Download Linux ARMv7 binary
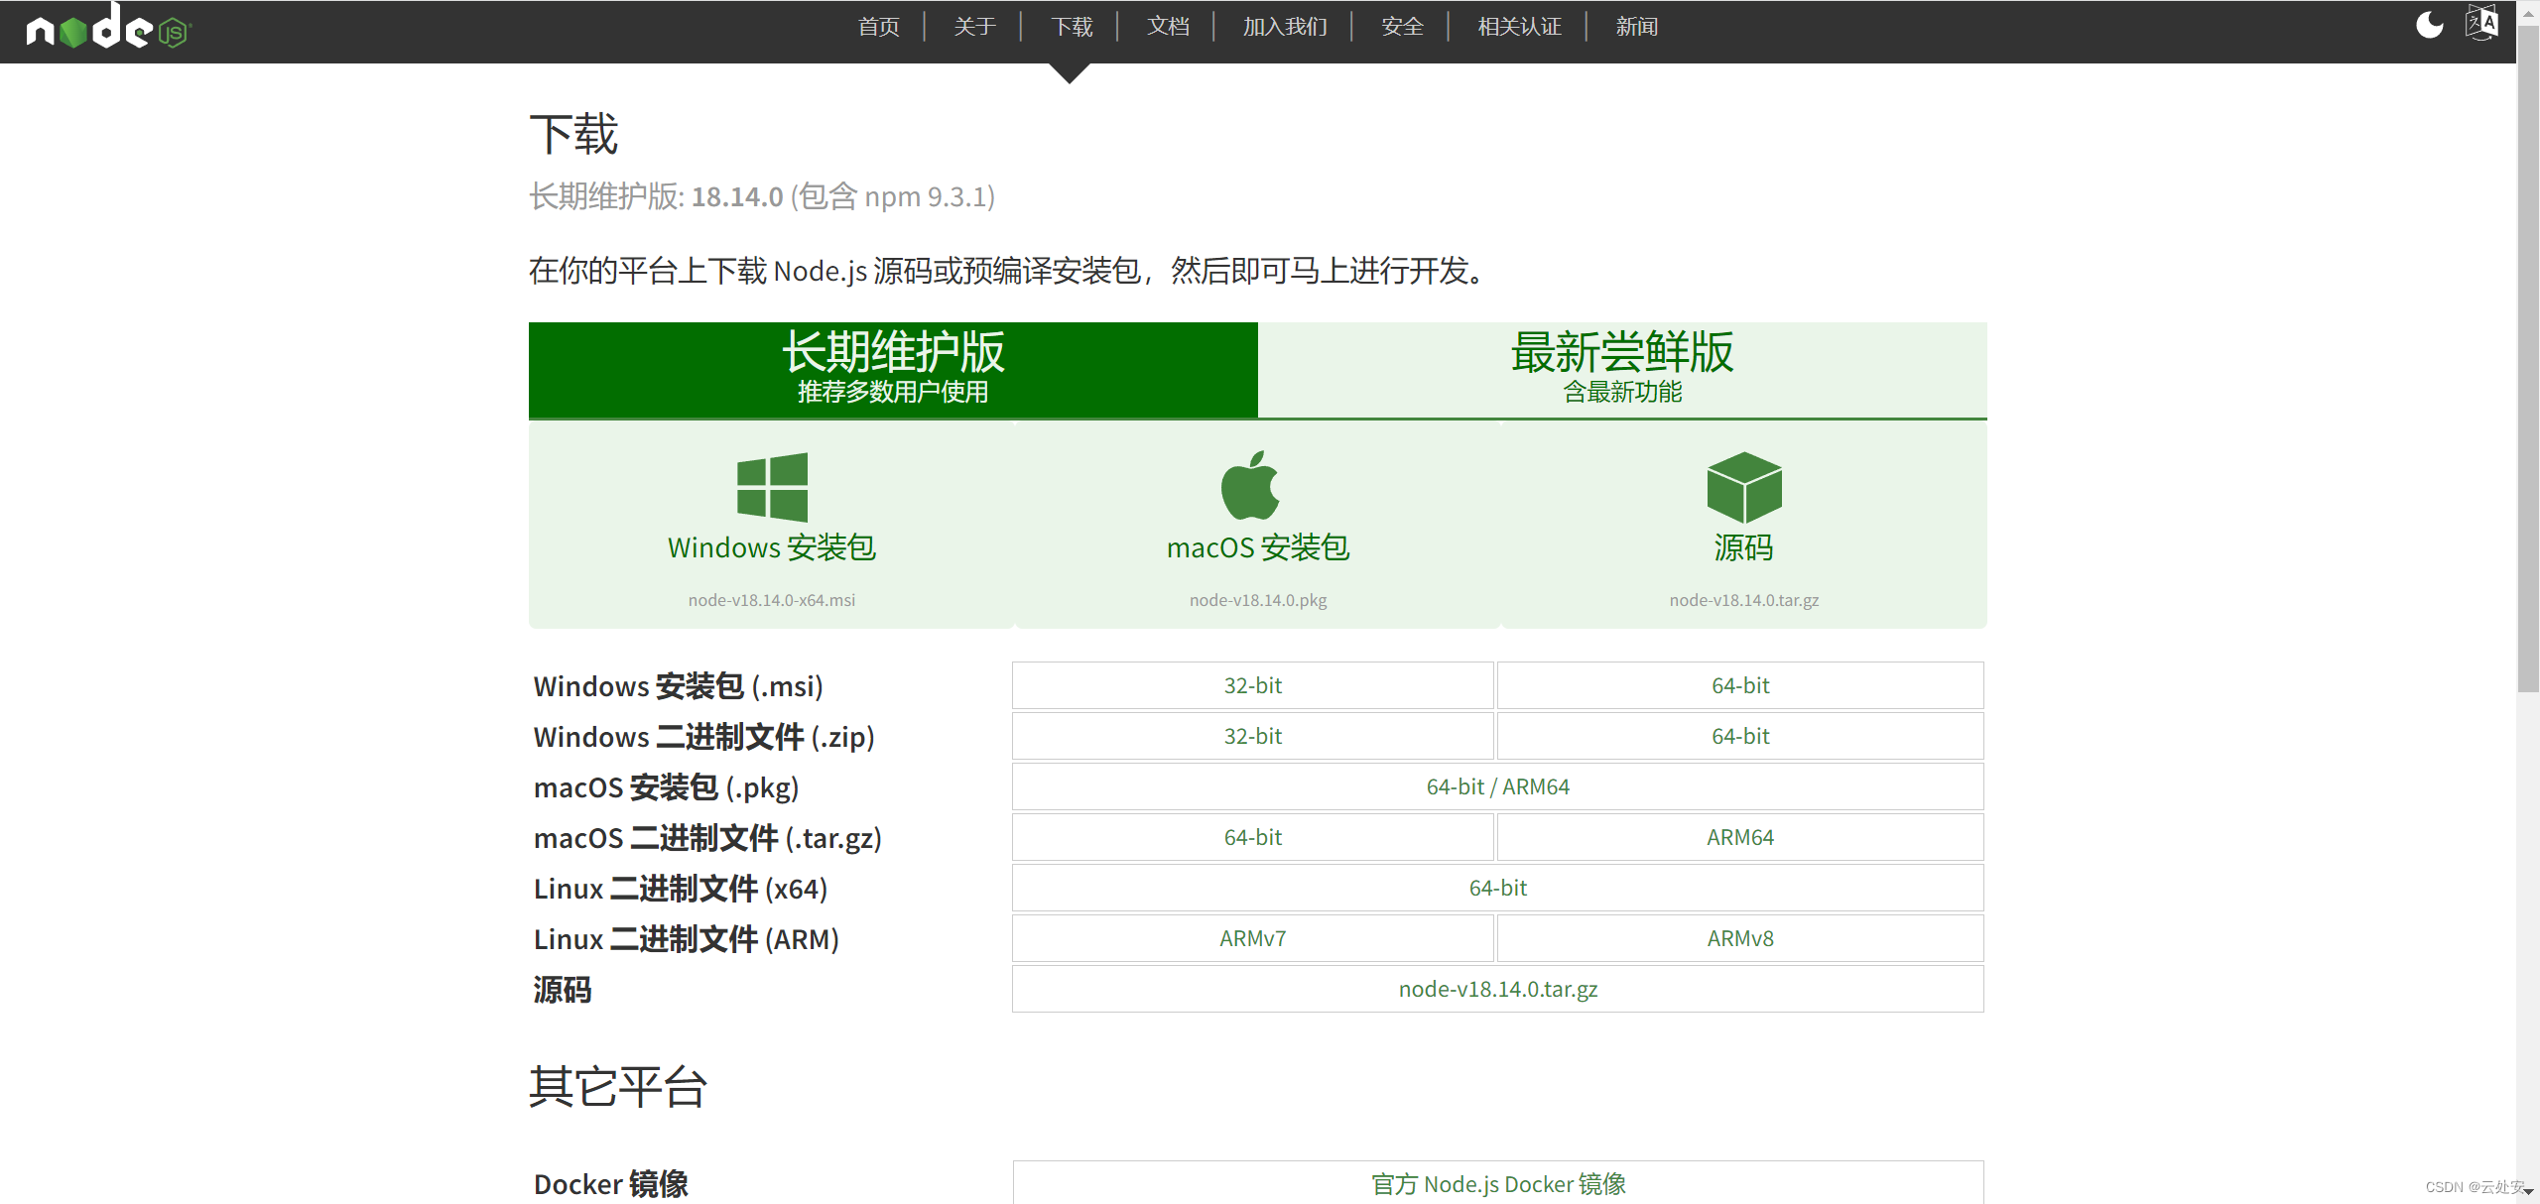The image size is (2540, 1204). [x=1252, y=938]
